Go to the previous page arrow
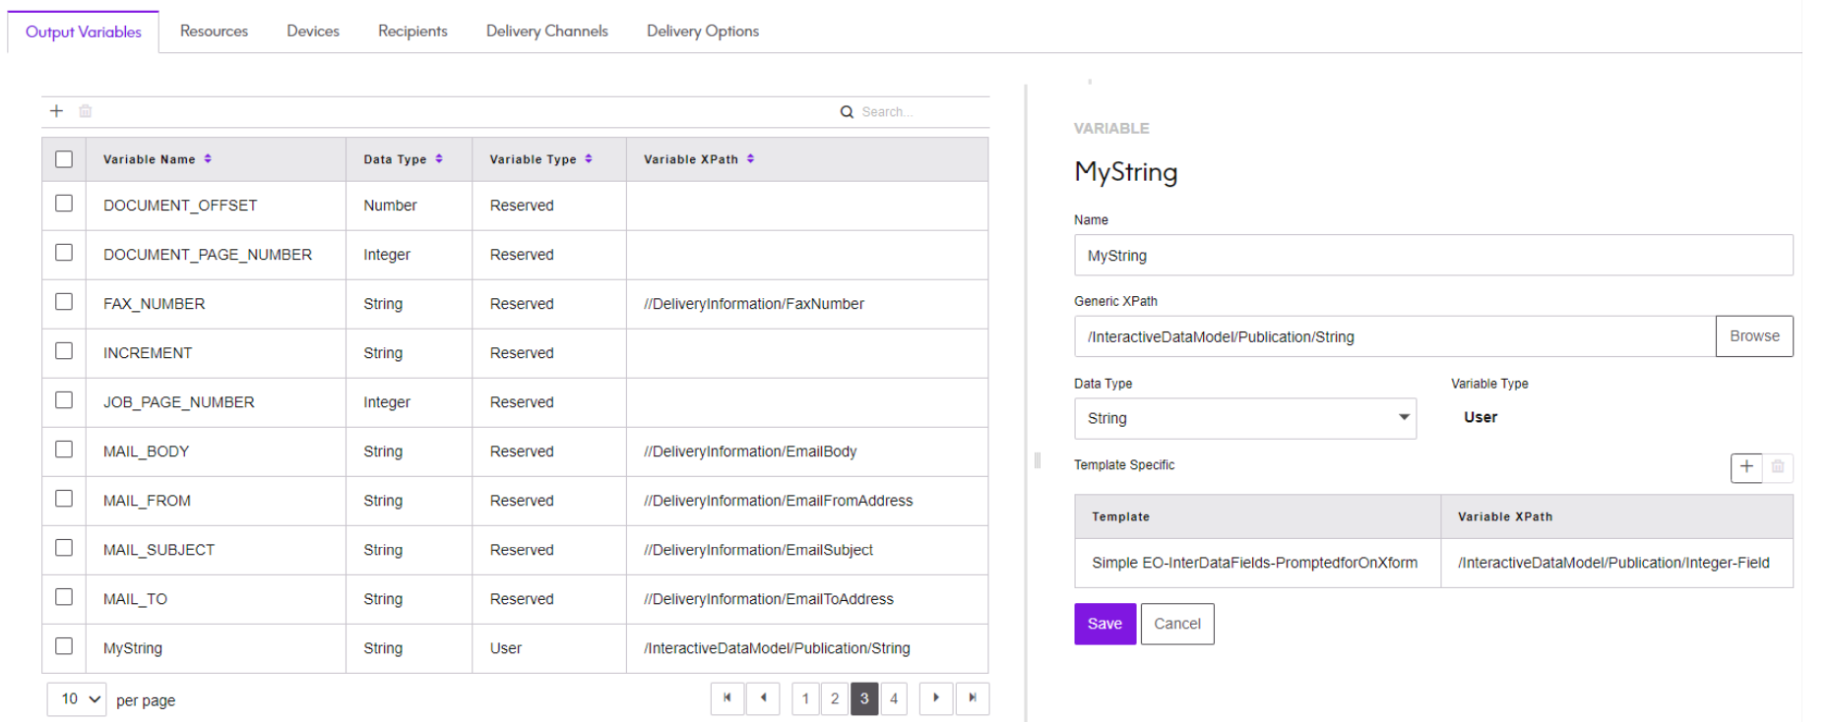This screenshot has width=1830, height=722. coord(764,698)
